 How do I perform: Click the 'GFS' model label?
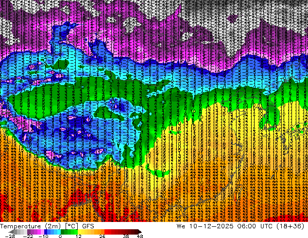(88, 226)
